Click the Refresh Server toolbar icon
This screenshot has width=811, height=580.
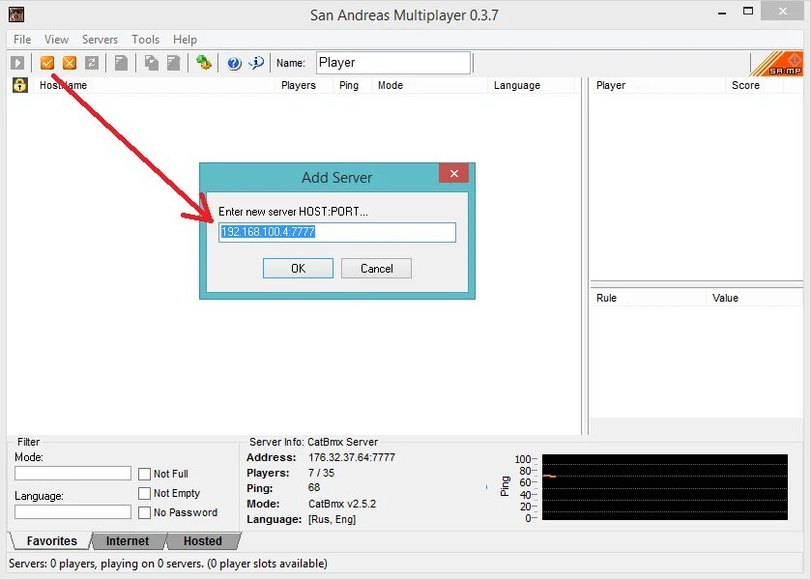[x=92, y=63]
